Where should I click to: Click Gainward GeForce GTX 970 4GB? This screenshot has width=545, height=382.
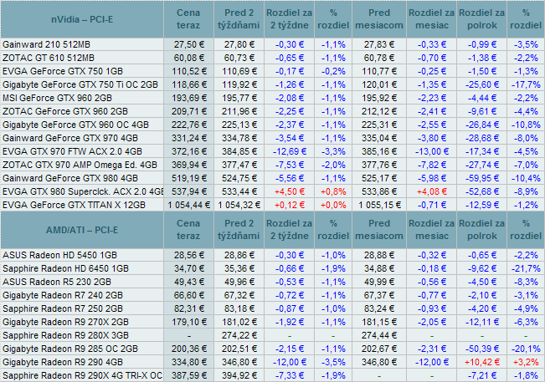[70, 138]
